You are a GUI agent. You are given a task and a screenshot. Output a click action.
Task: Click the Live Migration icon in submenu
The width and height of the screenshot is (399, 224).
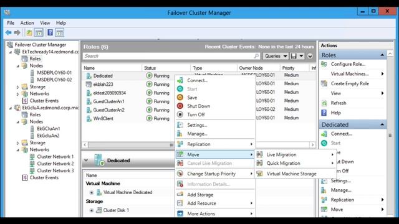tap(259, 154)
